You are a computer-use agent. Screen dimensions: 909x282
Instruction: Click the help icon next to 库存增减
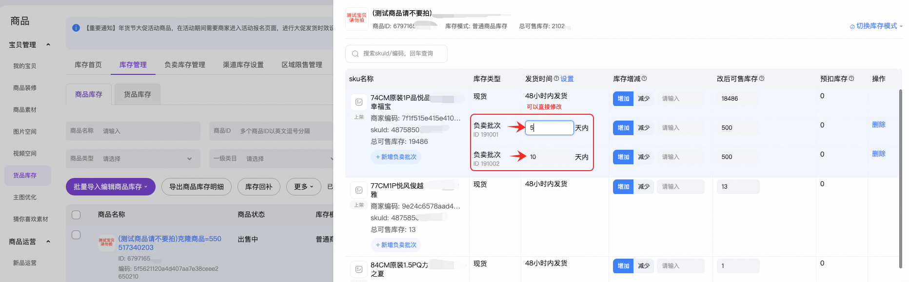pyautogui.click(x=644, y=78)
